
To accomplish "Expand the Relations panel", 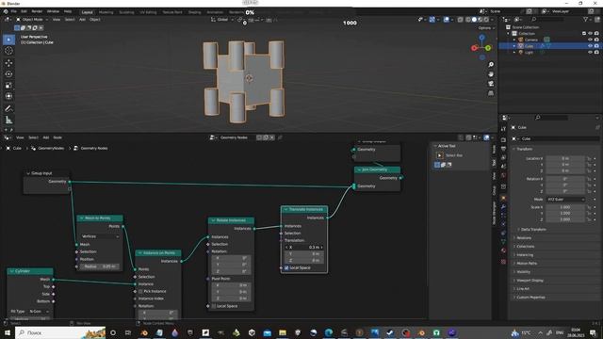I will click(x=523, y=238).
